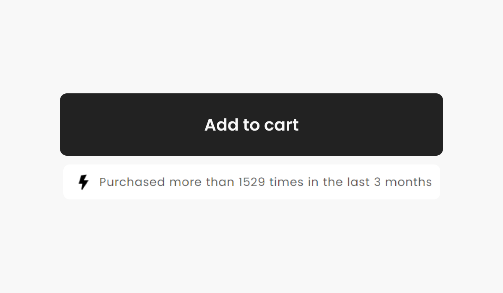Add the item to cart
This screenshot has height=293, width=503.
point(251,125)
